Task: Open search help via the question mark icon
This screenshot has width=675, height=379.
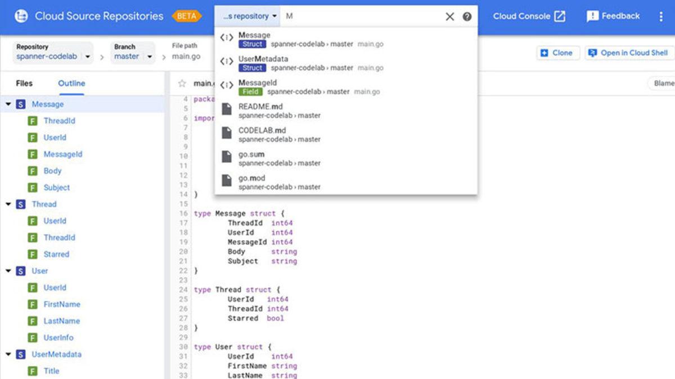Action: click(467, 16)
